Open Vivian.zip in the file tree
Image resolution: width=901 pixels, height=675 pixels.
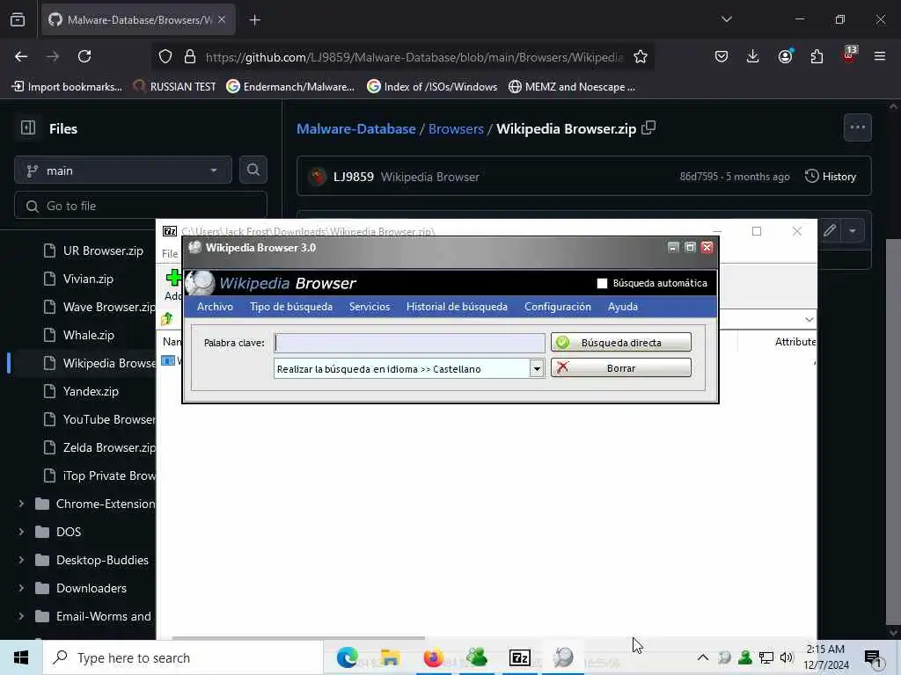point(88,279)
